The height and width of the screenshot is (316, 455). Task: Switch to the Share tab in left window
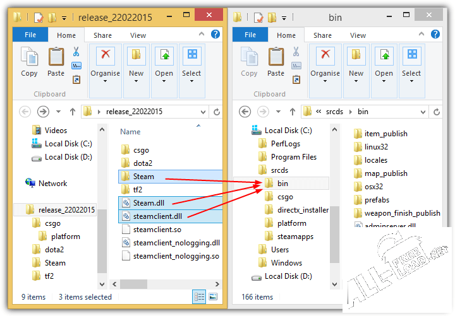[x=102, y=35]
